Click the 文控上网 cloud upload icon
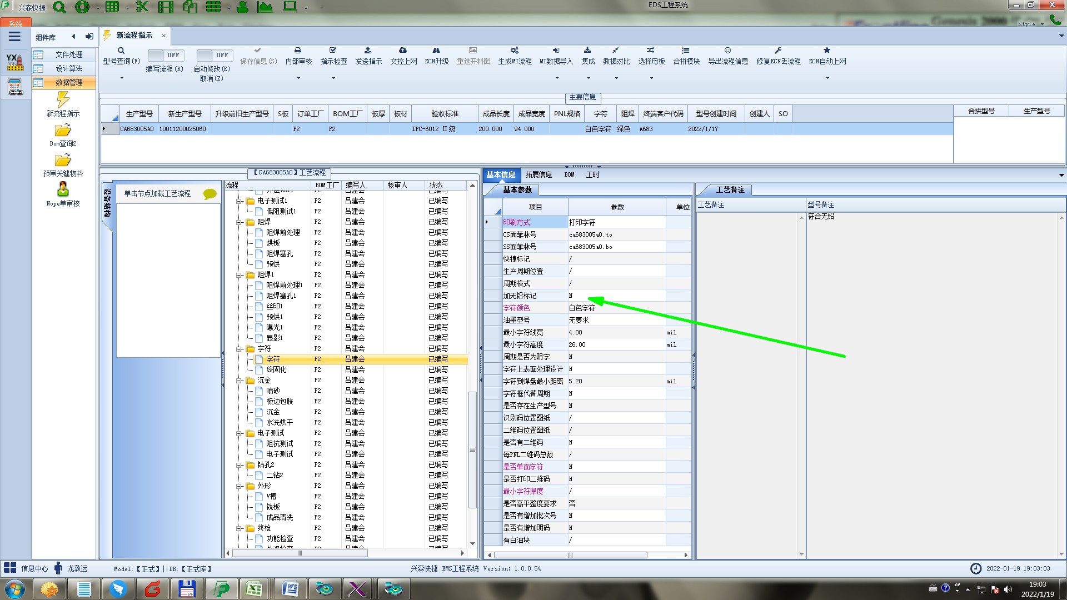The height and width of the screenshot is (600, 1067). point(403,51)
